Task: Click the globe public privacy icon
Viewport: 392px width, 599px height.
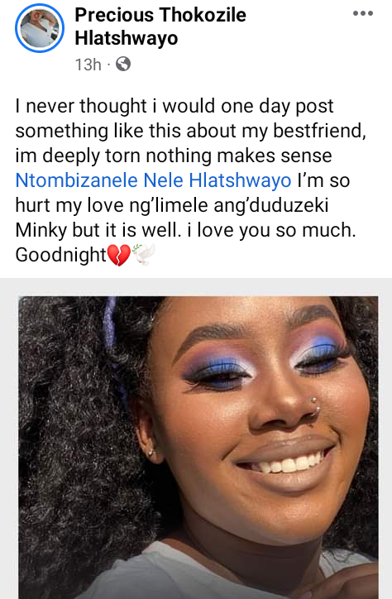Action: tap(123, 64)
